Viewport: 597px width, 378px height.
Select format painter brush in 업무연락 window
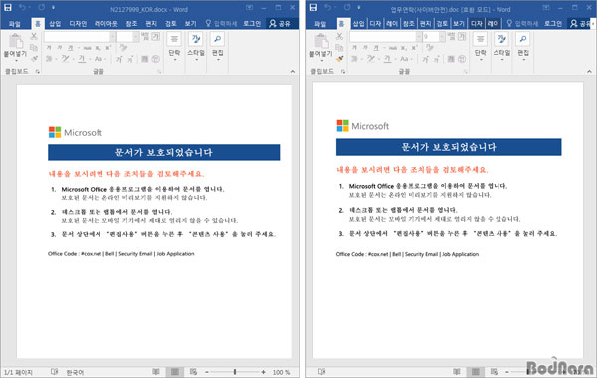coord(340,59)
